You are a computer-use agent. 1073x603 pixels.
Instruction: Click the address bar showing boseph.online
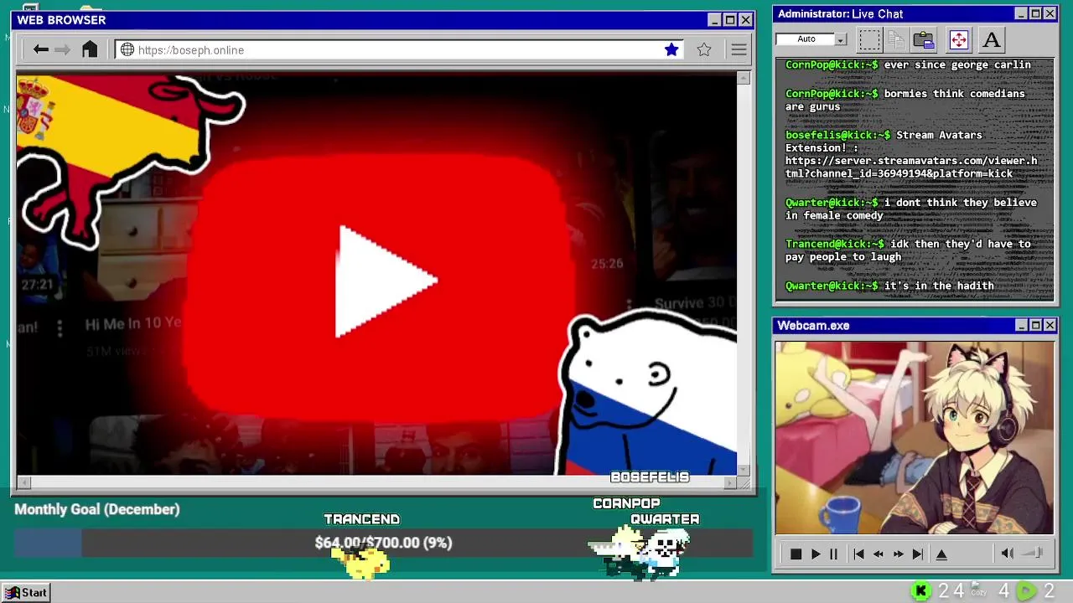coord(400,50)
